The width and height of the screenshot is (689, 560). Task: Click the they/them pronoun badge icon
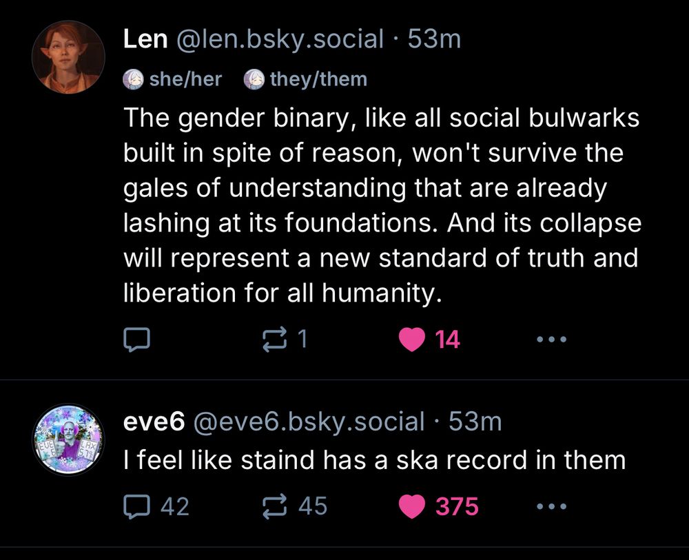[x=254, y=79]
